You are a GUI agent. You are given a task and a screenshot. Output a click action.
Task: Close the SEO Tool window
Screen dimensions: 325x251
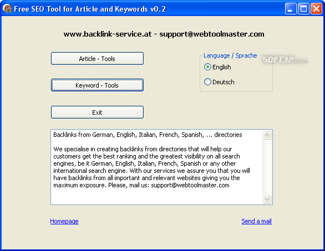click(x=316, y=9)
